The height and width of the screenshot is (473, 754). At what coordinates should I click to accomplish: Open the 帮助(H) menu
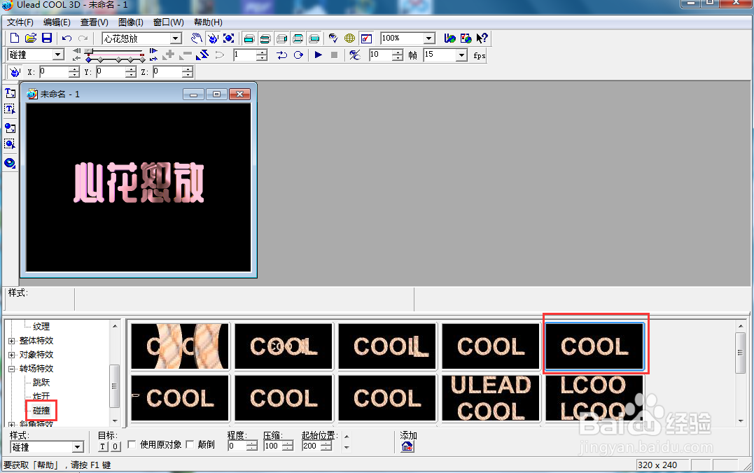[x=208, y=22]
